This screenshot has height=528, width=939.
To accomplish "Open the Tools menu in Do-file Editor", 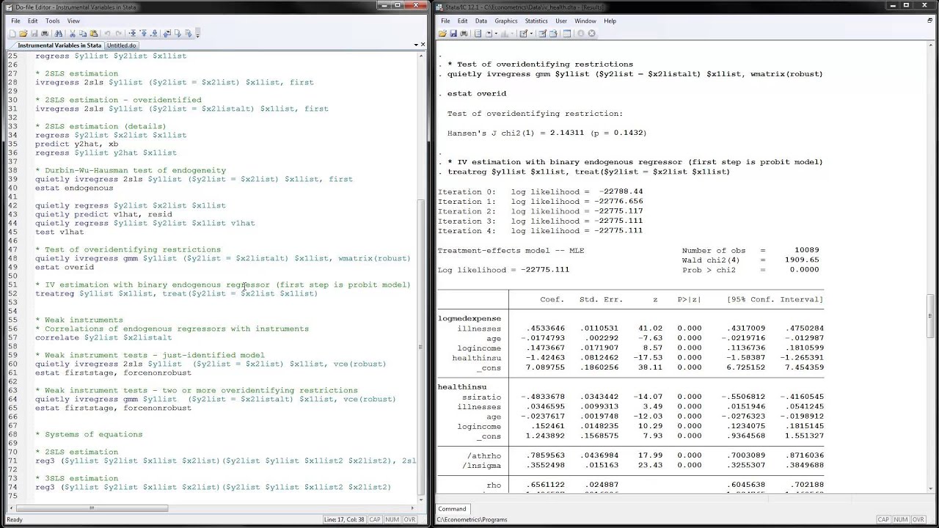I will click(x=52, y=21).
